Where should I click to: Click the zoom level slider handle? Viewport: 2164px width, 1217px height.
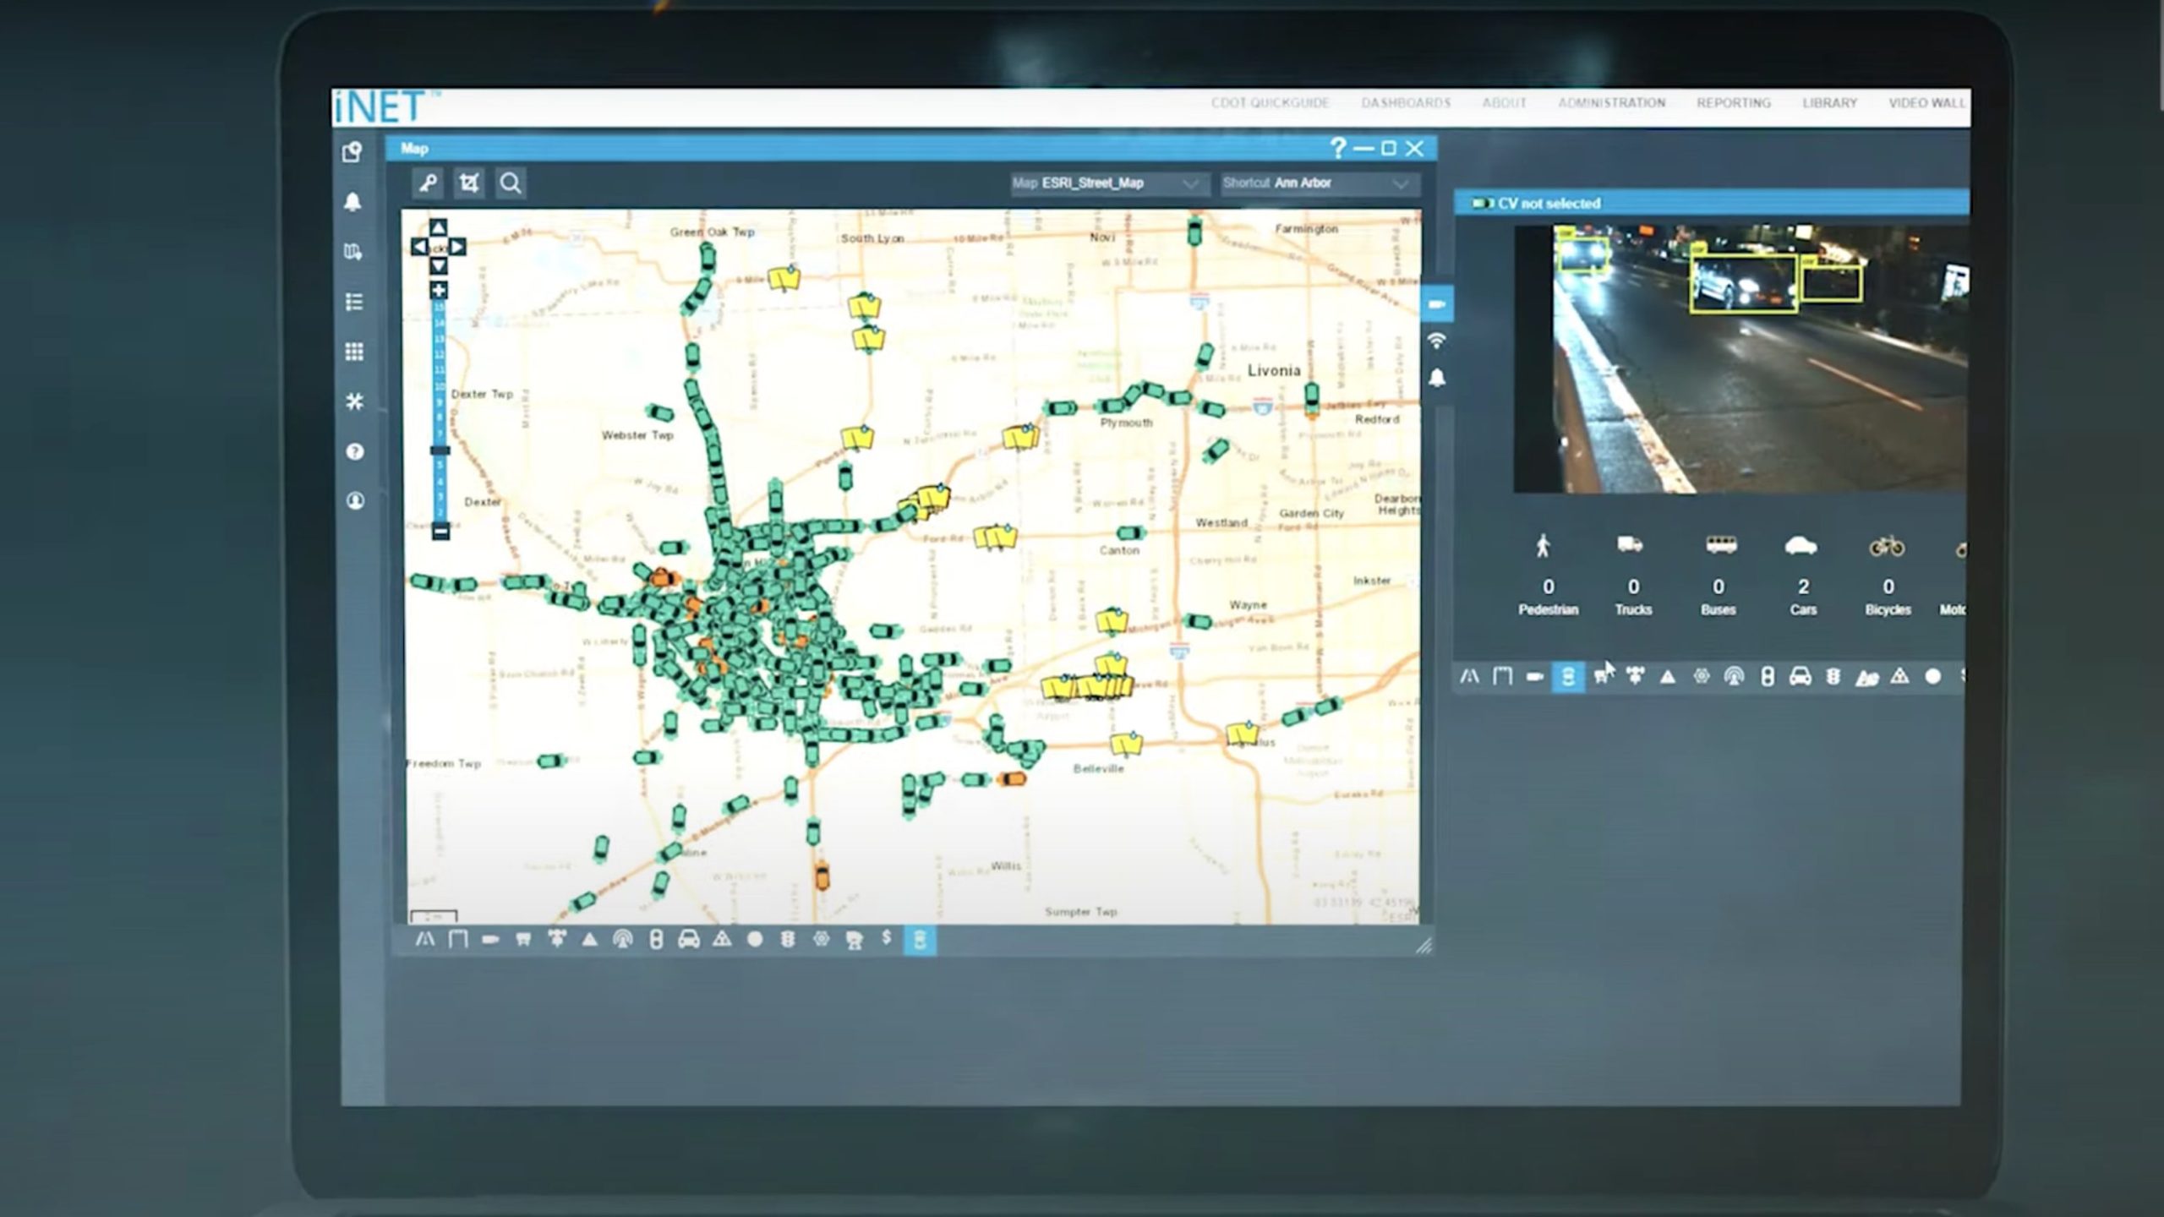pos(440,450)
